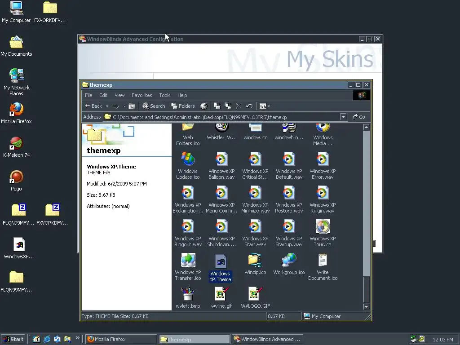
Task: Launch Internet Explorer from Quick Launch
Action: 47,339
